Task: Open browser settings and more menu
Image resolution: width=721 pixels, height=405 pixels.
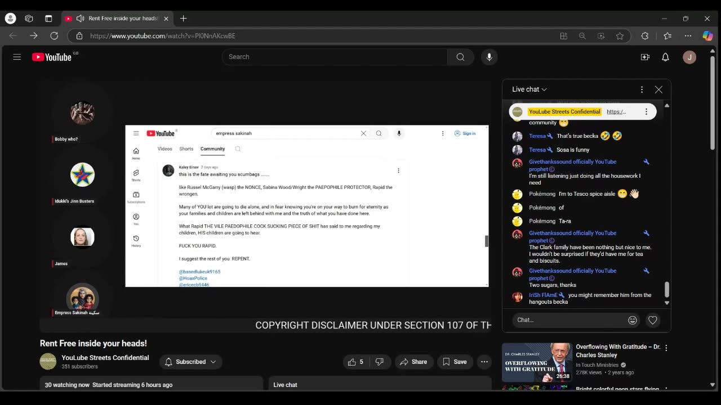Action: 688,36
